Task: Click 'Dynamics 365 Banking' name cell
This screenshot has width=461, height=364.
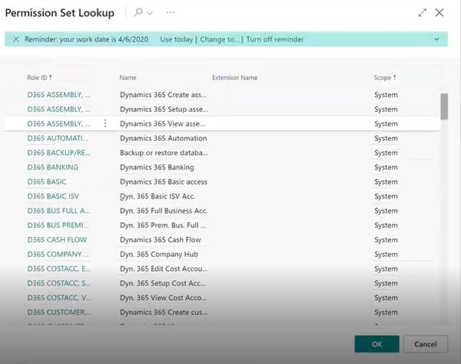Action: (x=157, y=167)
